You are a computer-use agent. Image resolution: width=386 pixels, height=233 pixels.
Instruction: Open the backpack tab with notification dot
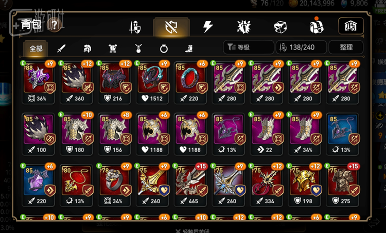coord(317,26)
